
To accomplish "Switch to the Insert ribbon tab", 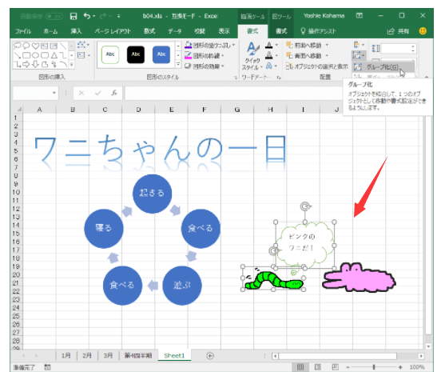I will coord(76,31).
